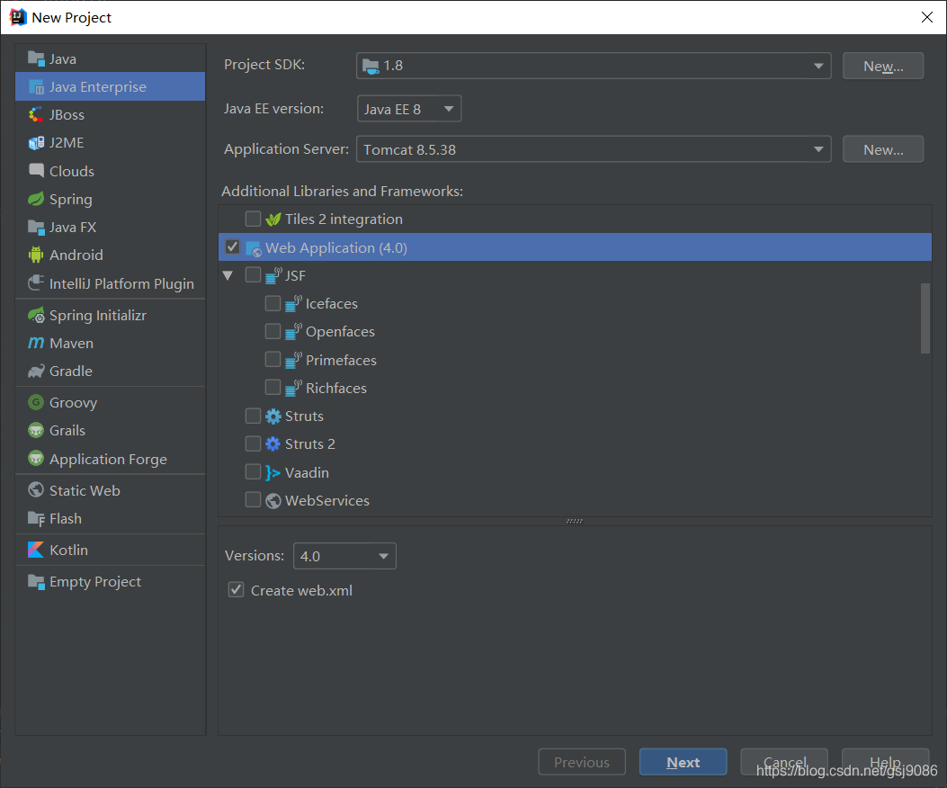Select Empty Project label in list
The width and height of the screenshot is (947, 788).
(95, 581)
